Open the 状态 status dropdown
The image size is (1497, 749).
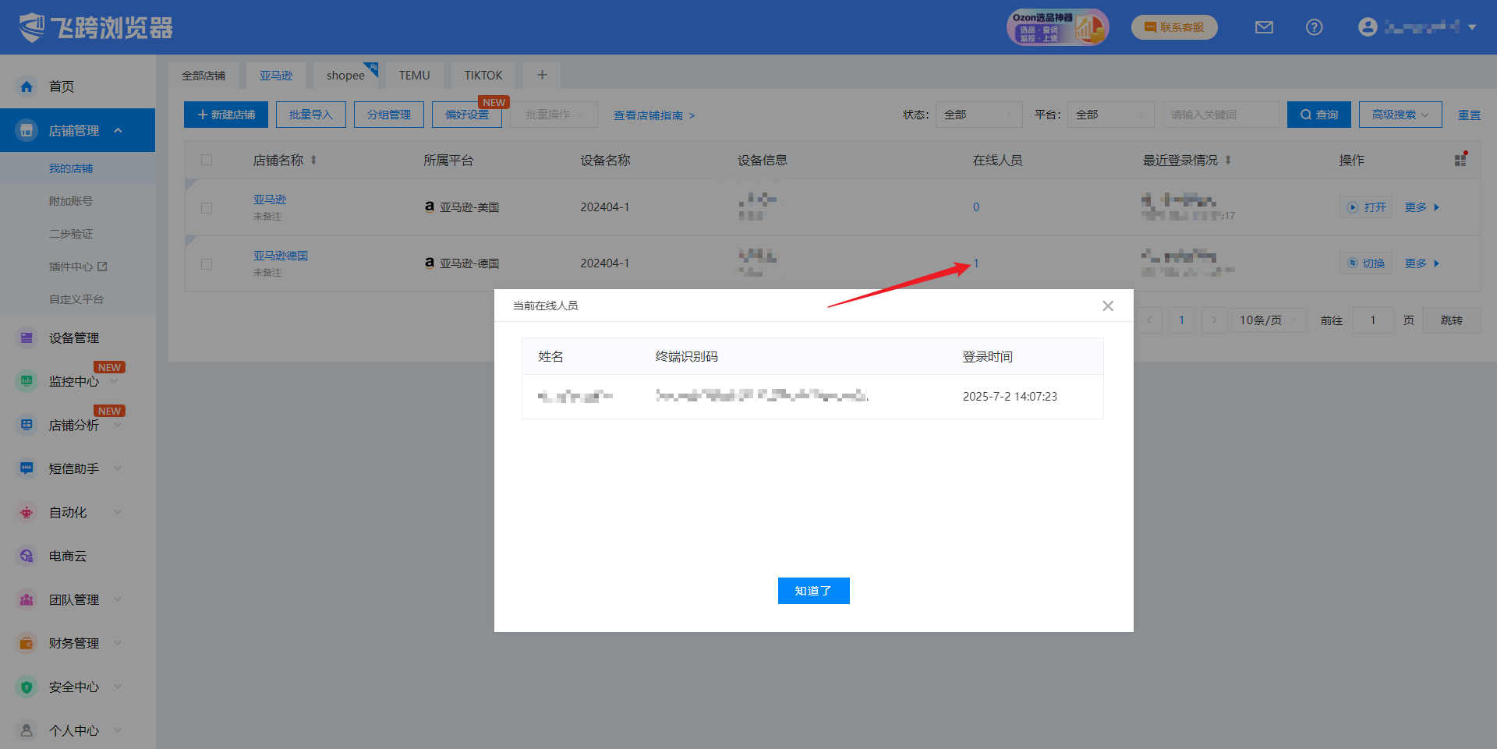[x=979, y=115]
